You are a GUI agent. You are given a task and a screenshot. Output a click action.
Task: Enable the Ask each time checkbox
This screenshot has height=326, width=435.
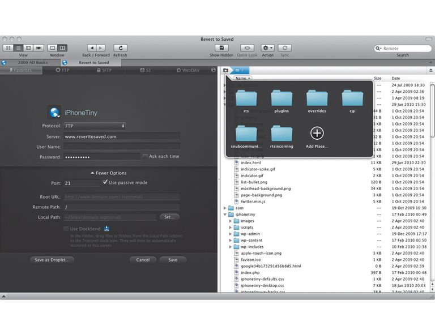[145, 156]
